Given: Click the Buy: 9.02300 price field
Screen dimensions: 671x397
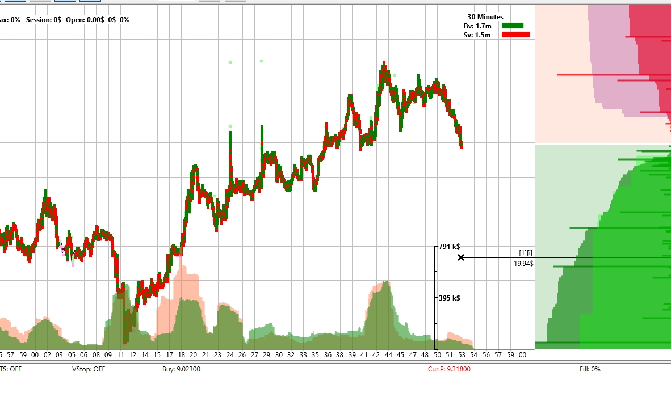Looking at the screenshot, I should [181, 369].
